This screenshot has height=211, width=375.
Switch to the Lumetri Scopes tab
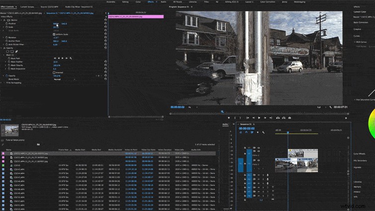point(27,6)
